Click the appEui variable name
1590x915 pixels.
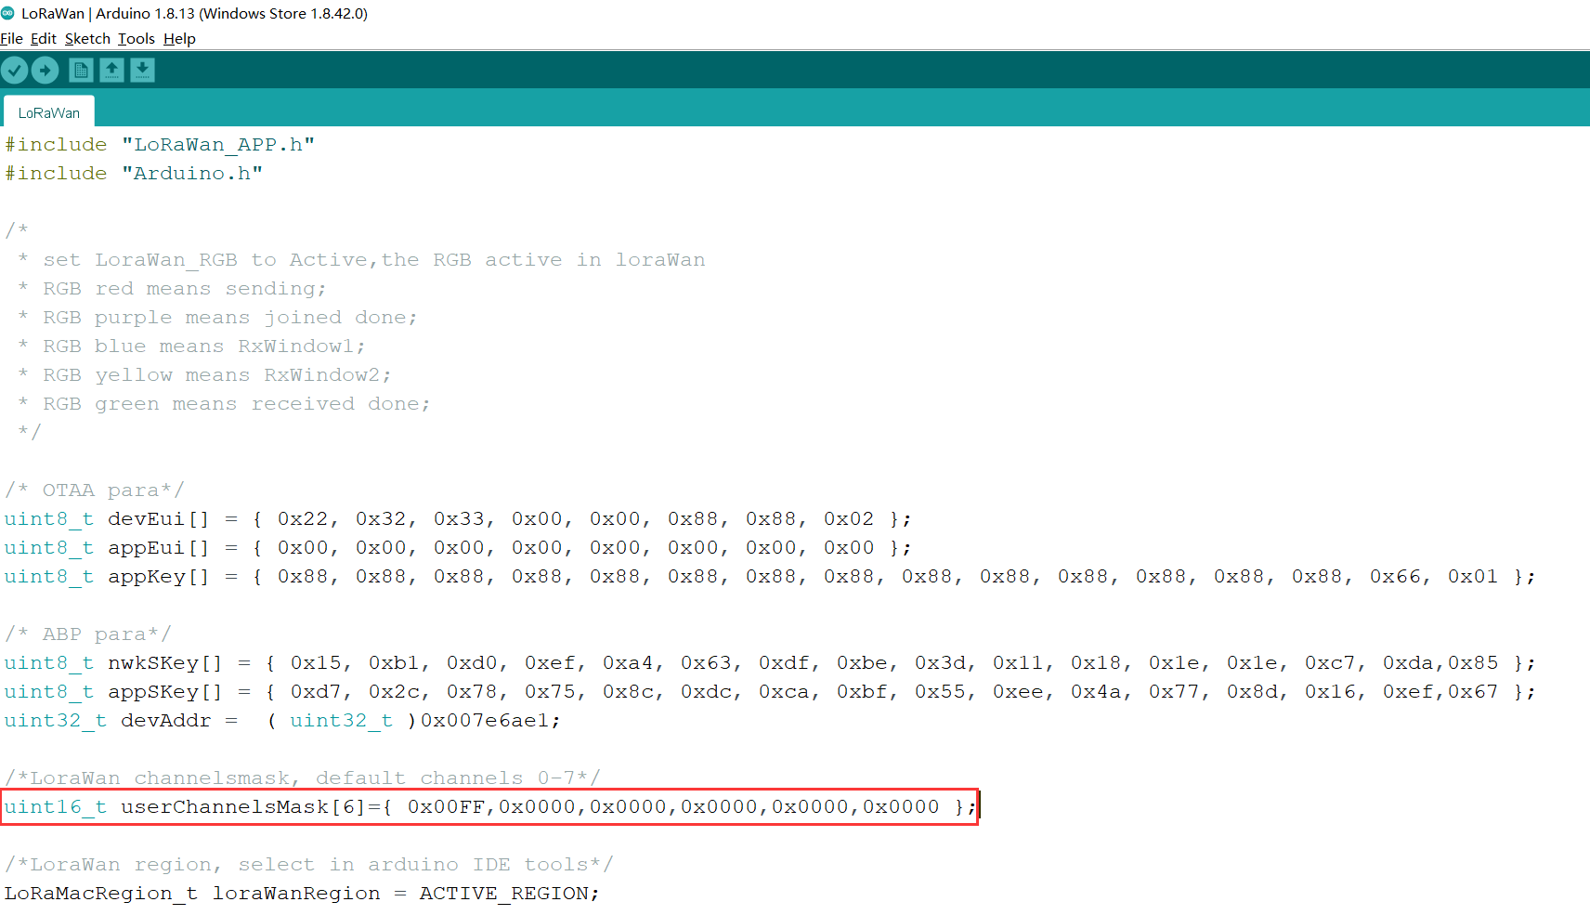point(146,548)
